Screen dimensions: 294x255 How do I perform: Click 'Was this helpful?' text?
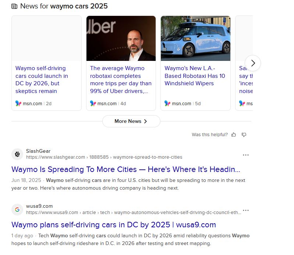(x=210, y=135)
